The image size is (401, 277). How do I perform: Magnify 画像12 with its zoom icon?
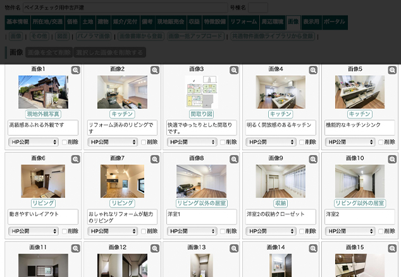click(155, 248)
